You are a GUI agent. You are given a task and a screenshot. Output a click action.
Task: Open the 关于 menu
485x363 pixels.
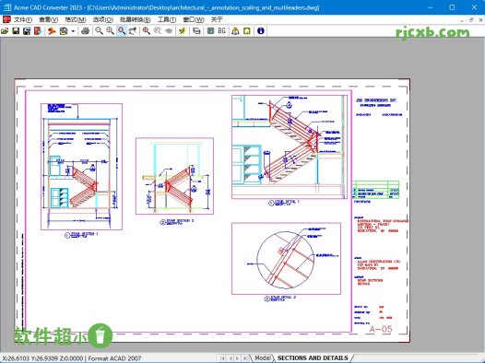(x=217, y=19)
